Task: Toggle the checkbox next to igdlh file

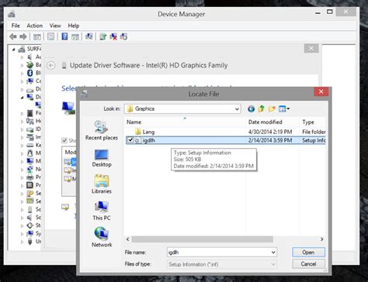Action: (130, 140)
